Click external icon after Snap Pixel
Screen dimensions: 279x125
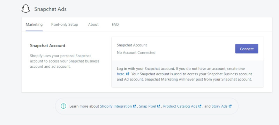tap(159, 106)
